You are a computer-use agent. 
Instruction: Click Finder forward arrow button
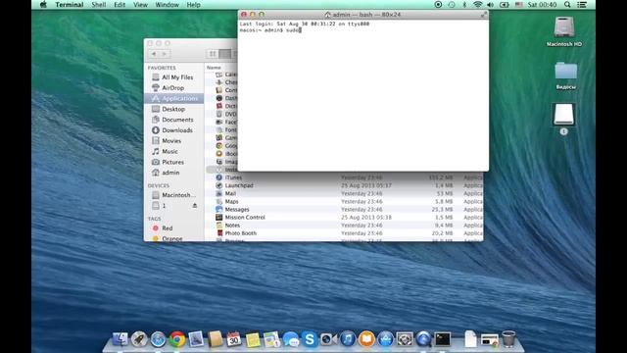tap(165, 54)
